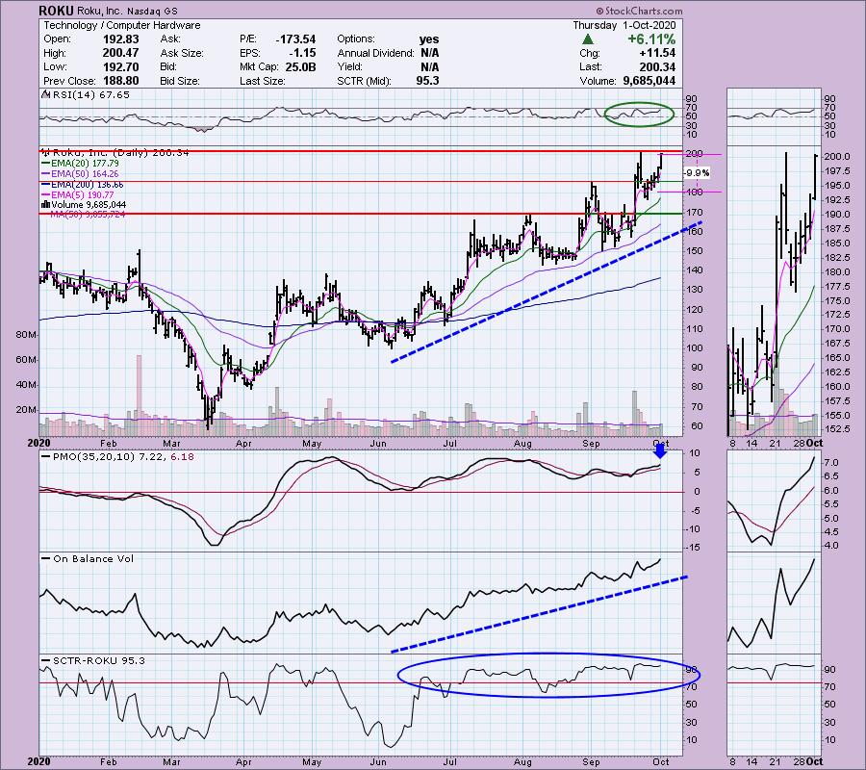Click the Ask Size label
Screen dimensions: 866x770
click(x=182, y=53)
